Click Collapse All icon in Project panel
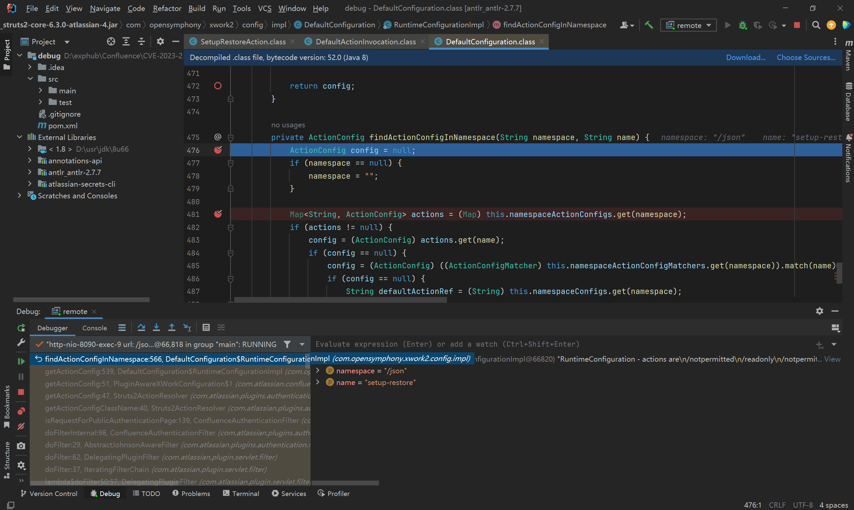Screen dimensions: 854x510 coord(141,42)
